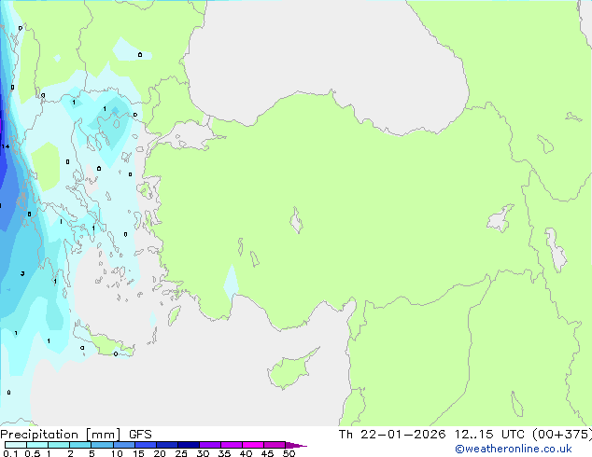The height and width of the screenshot is (457, 592).
Task: Select the 15–20 mm legend swatch
Action: coord(146,445)
